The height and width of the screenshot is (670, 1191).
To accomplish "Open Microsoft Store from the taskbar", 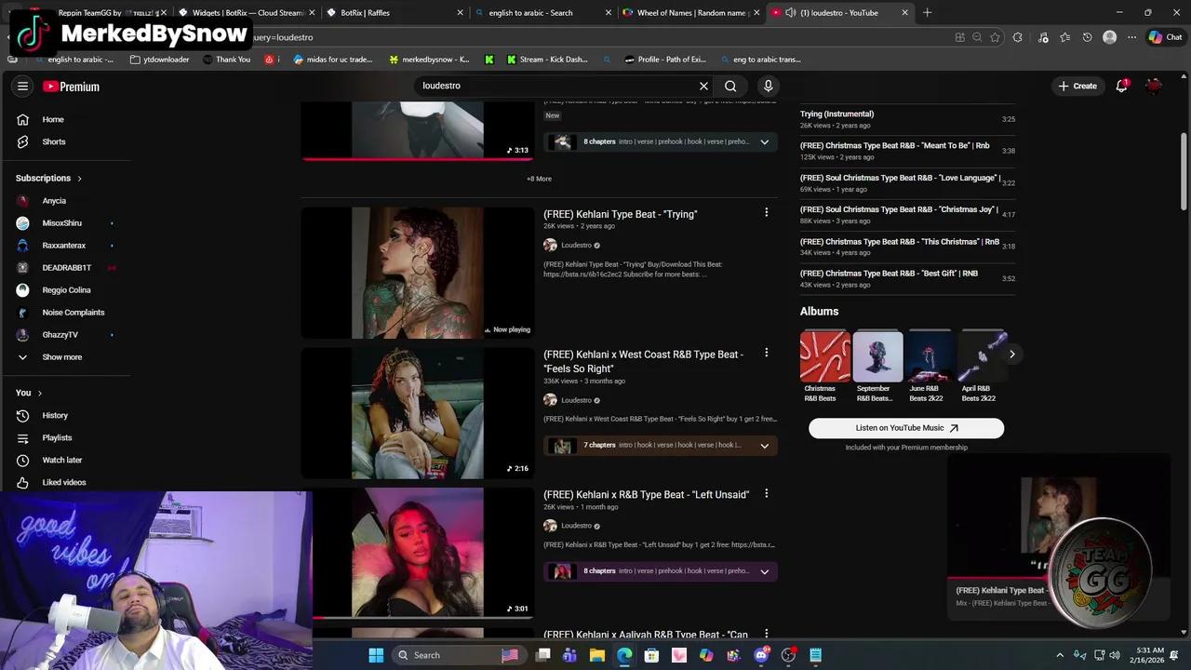I will (x=651, y=655).
